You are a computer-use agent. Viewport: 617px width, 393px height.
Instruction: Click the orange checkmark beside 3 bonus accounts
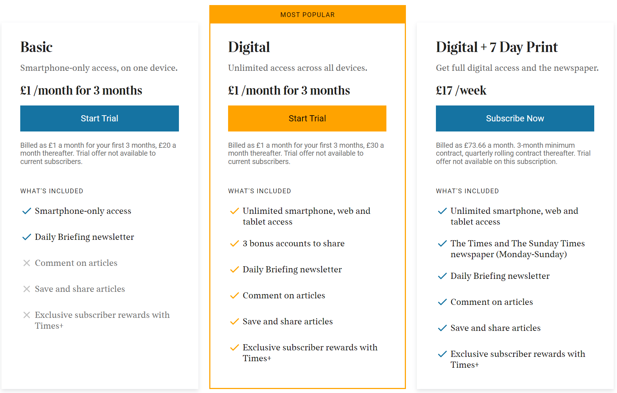[x=235, y=243]
